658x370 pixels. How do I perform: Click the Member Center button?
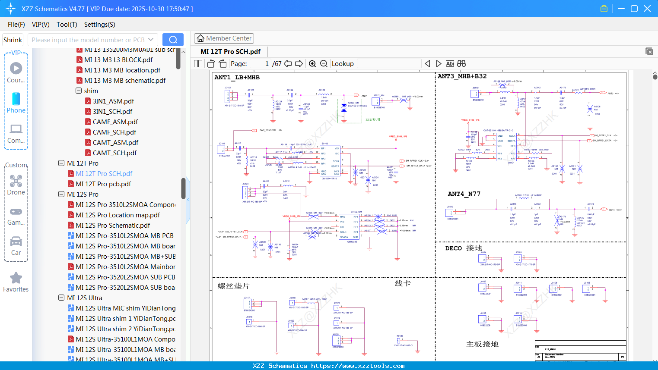(224, 38)
